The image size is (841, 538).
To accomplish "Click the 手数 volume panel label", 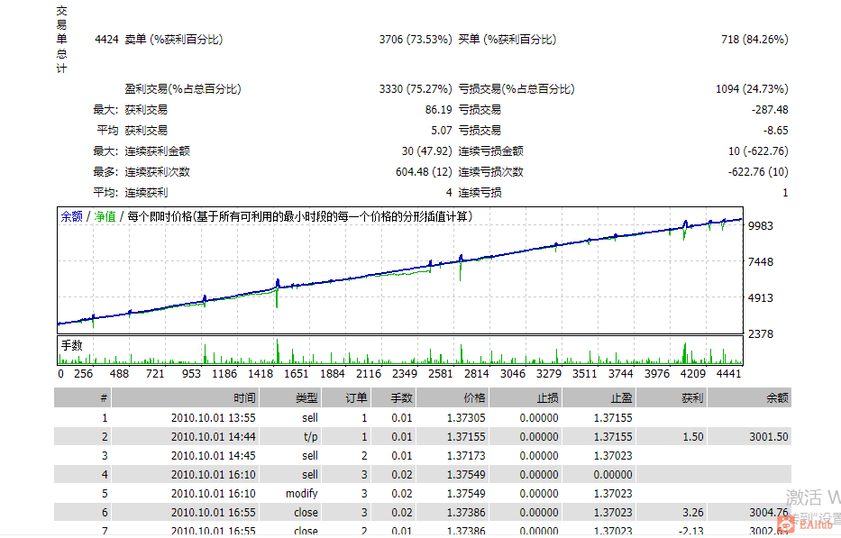I will pyautogui.click(x=72, y=345).
